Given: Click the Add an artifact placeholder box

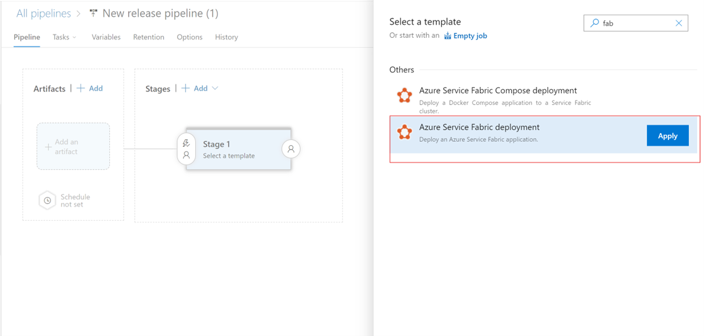Looking at the screenshot, I should (x=73, y=146).
